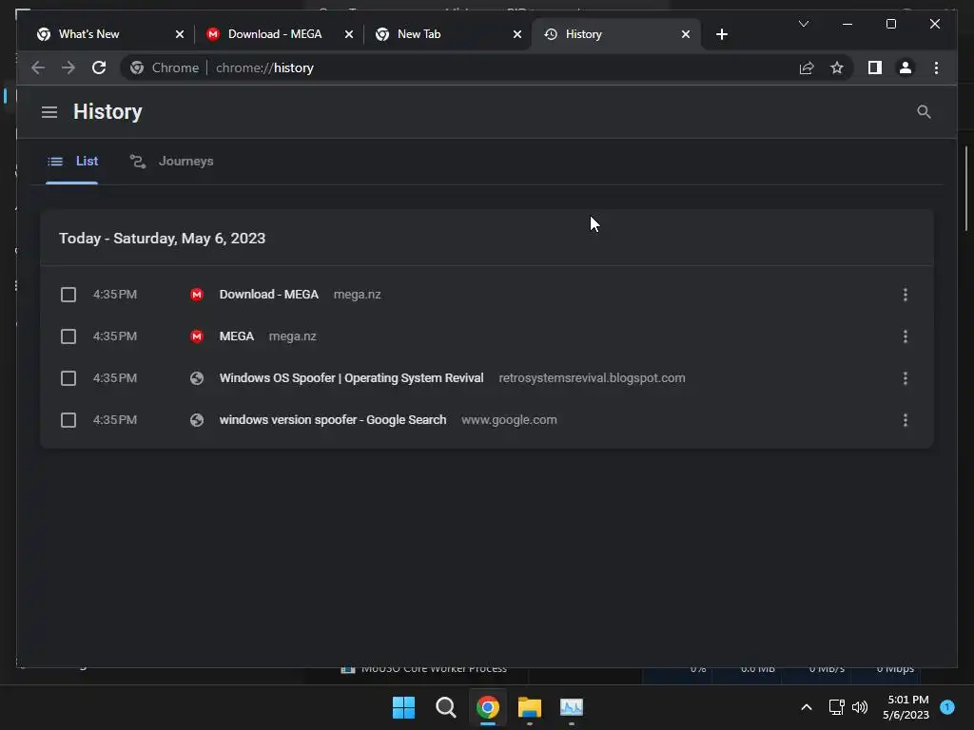Search history with the magnifier icon
Image resolution: width=974 pixels, height=730 pixels.
[924, 112]
